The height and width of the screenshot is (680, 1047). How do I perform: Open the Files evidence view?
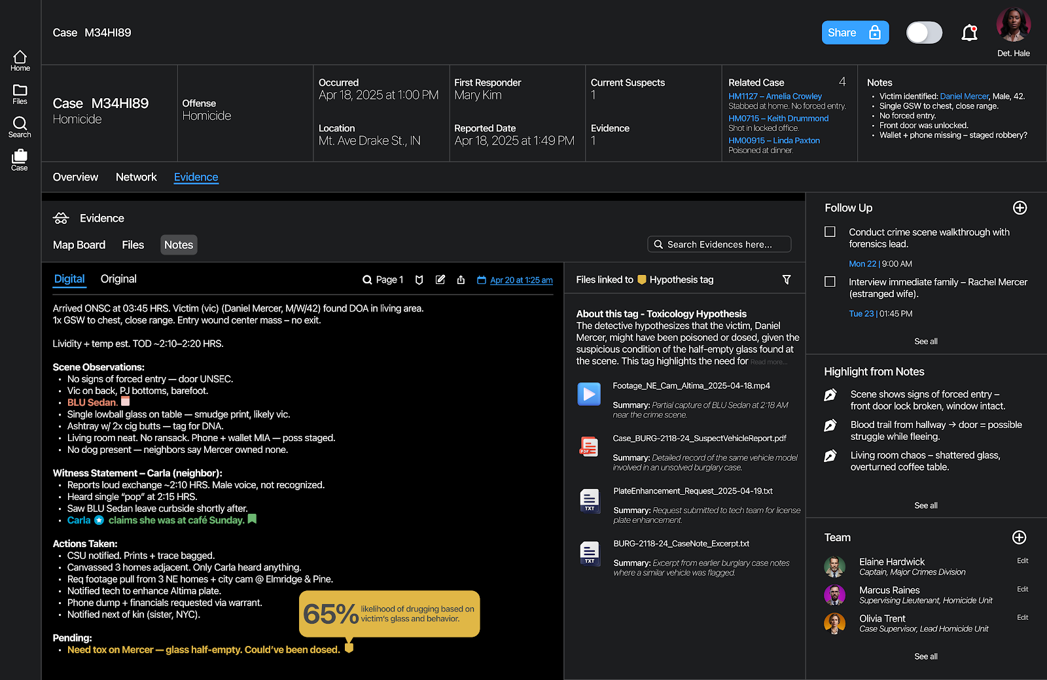pos(133,245)
